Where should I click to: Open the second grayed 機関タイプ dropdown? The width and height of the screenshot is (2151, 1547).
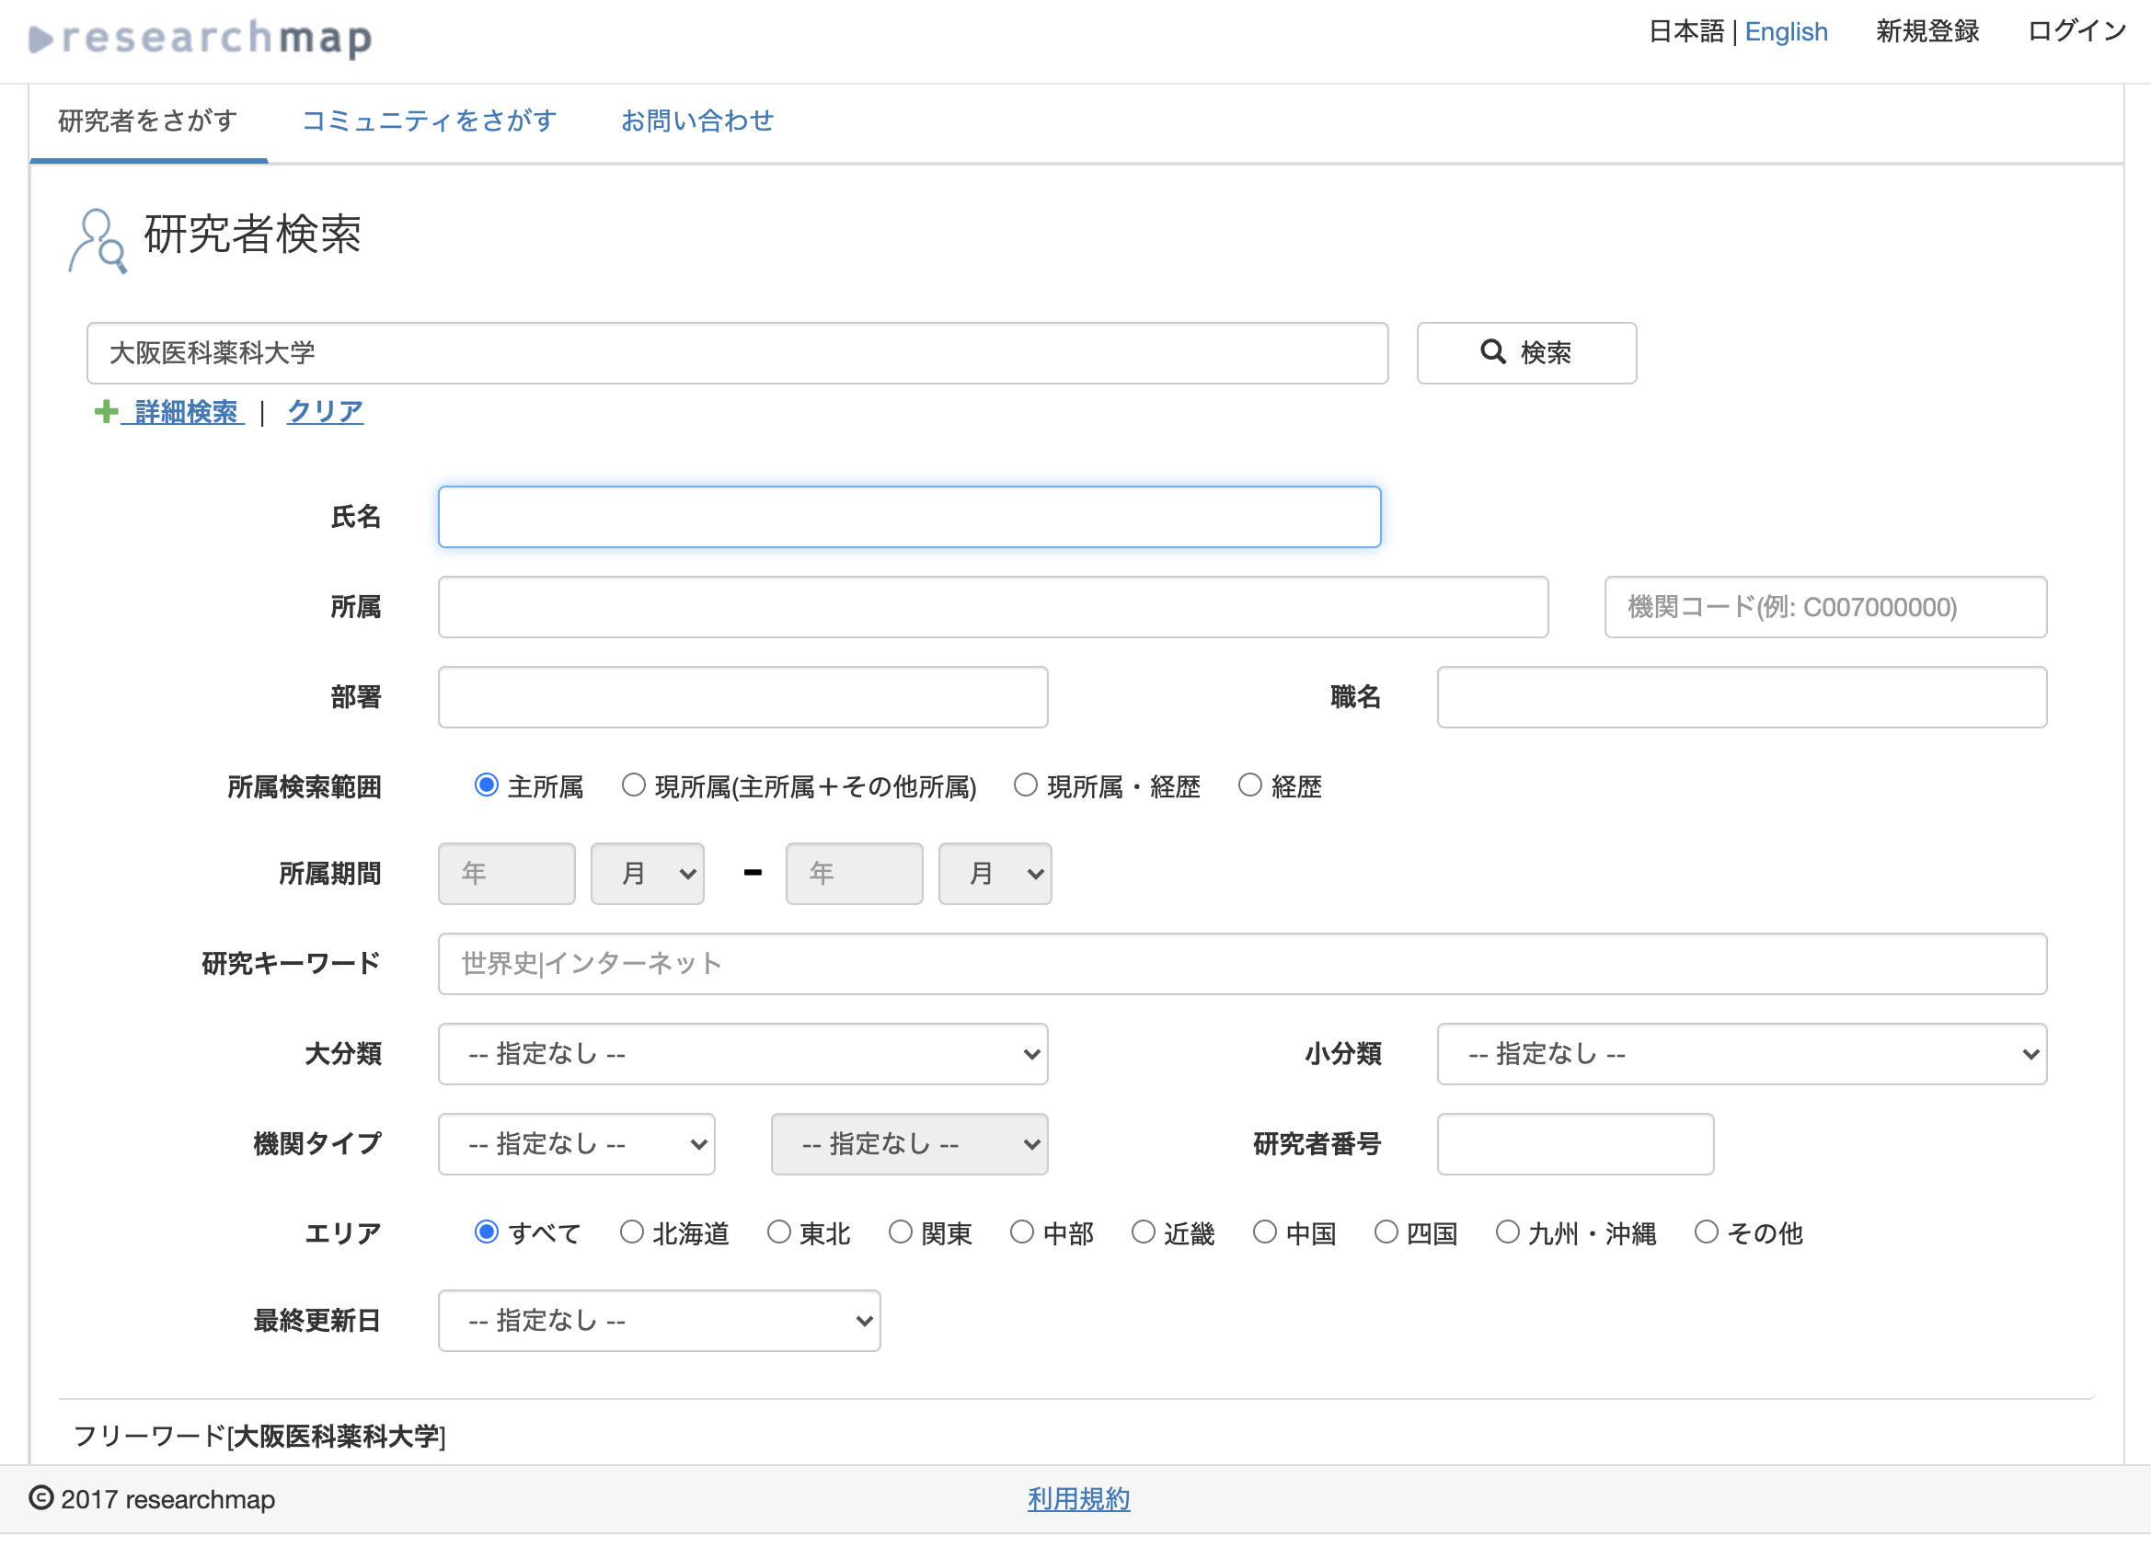[x=910, y=1143]
